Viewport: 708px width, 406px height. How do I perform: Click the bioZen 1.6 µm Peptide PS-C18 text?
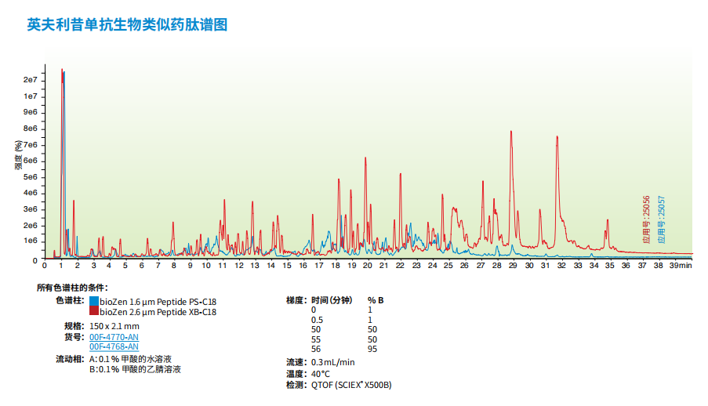pyautogui.click(x=158, y=302)
